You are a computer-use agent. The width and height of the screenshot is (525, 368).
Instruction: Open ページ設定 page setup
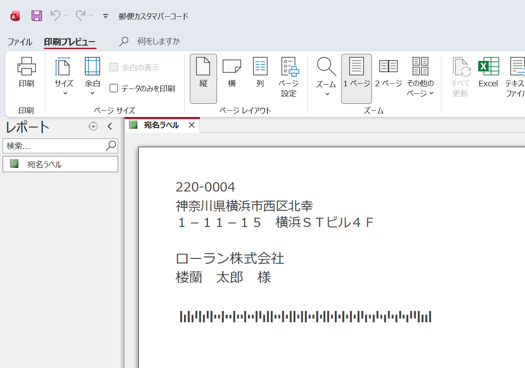(x=289, y=77)
